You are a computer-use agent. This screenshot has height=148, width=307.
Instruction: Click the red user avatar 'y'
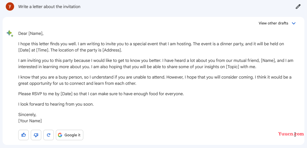click(10, 7)
